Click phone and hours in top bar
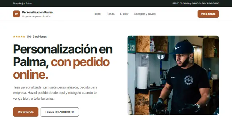 [x=196, y=3]
